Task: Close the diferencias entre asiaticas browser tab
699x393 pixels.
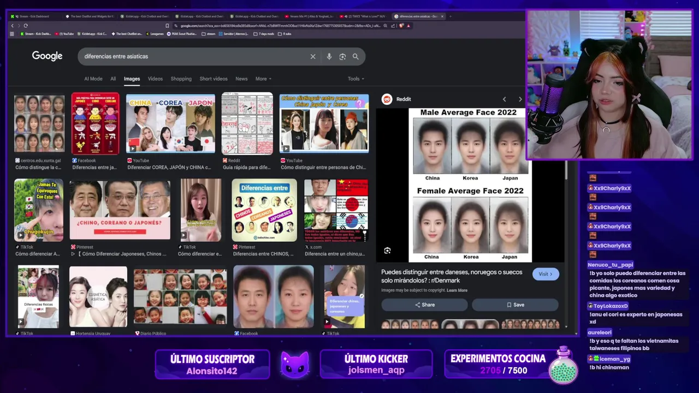Action: coord(442,16)
